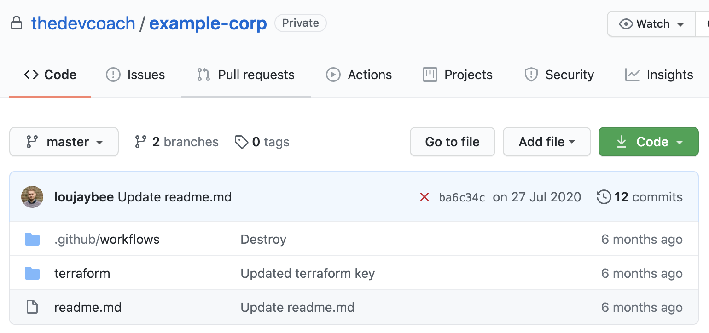Click the shield icon next to Security
This screenshot has width=709, height=333.
(x=531, y=74)
